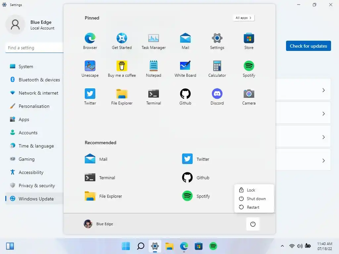This screenshot has width=339, height=254.
Task: Expand All apps list
Action: tap(243, 18)
